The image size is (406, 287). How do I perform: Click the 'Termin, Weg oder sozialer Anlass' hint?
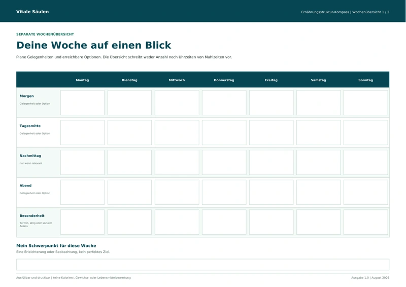point(36,225)
